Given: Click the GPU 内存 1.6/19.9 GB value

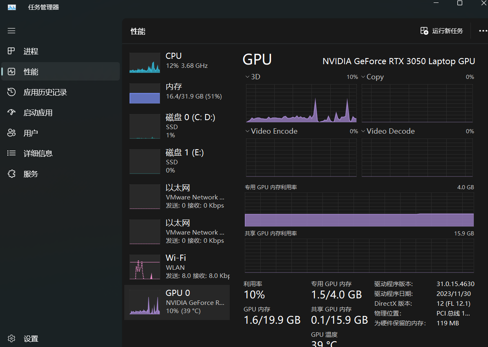Looking at the screenshot, I should click(272, 320).
